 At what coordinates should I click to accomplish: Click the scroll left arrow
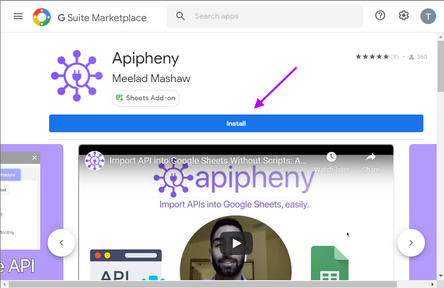(x=4, y=285)
